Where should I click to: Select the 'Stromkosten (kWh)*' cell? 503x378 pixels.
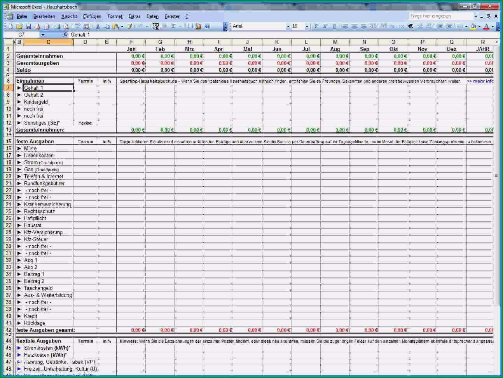coord(48,348)
